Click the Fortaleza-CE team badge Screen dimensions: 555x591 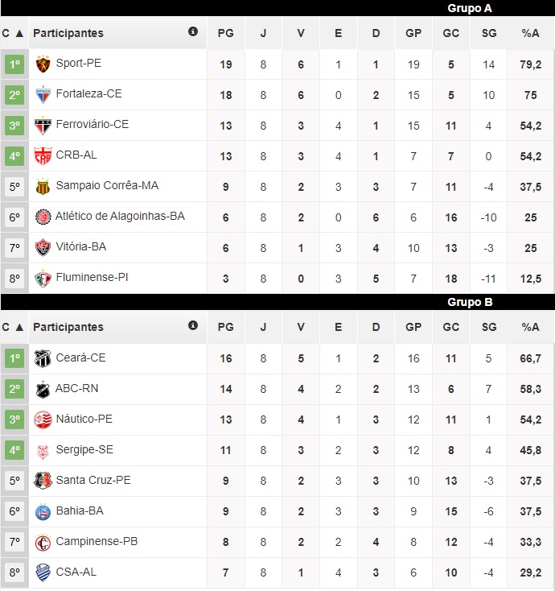(x=43, y=94)
